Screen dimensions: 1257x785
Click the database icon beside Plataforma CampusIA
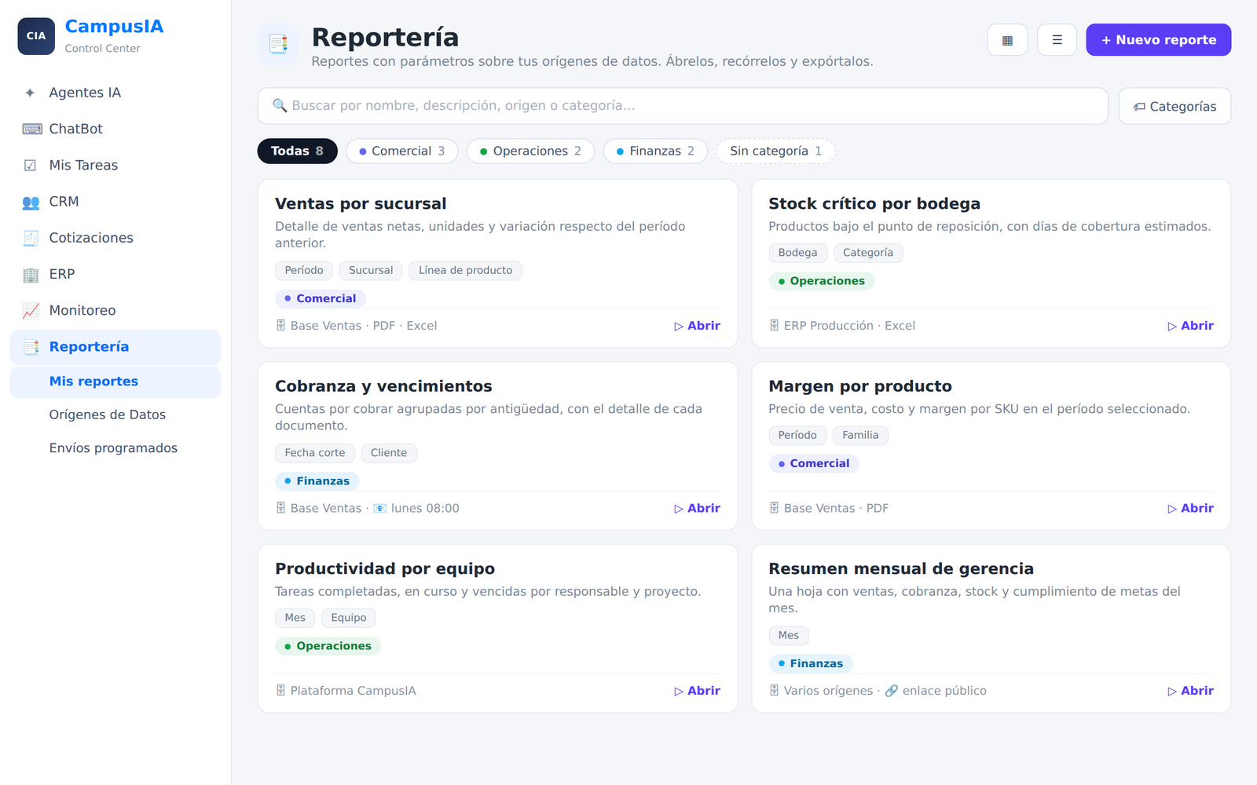tap(280, 691)
